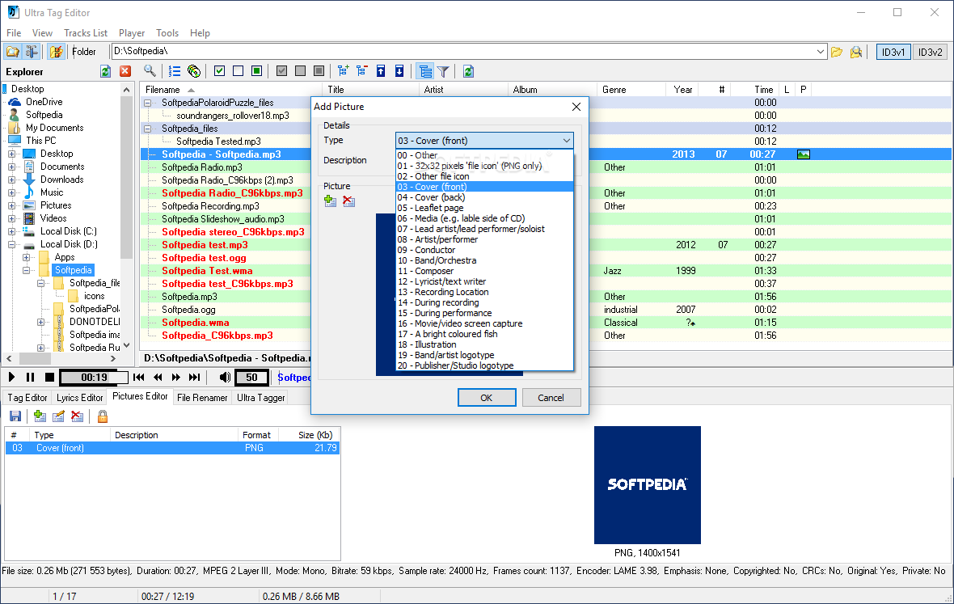Toggle the ID3v1 button
This screenshot has height=604, width=954.
[x=893, y=52]
